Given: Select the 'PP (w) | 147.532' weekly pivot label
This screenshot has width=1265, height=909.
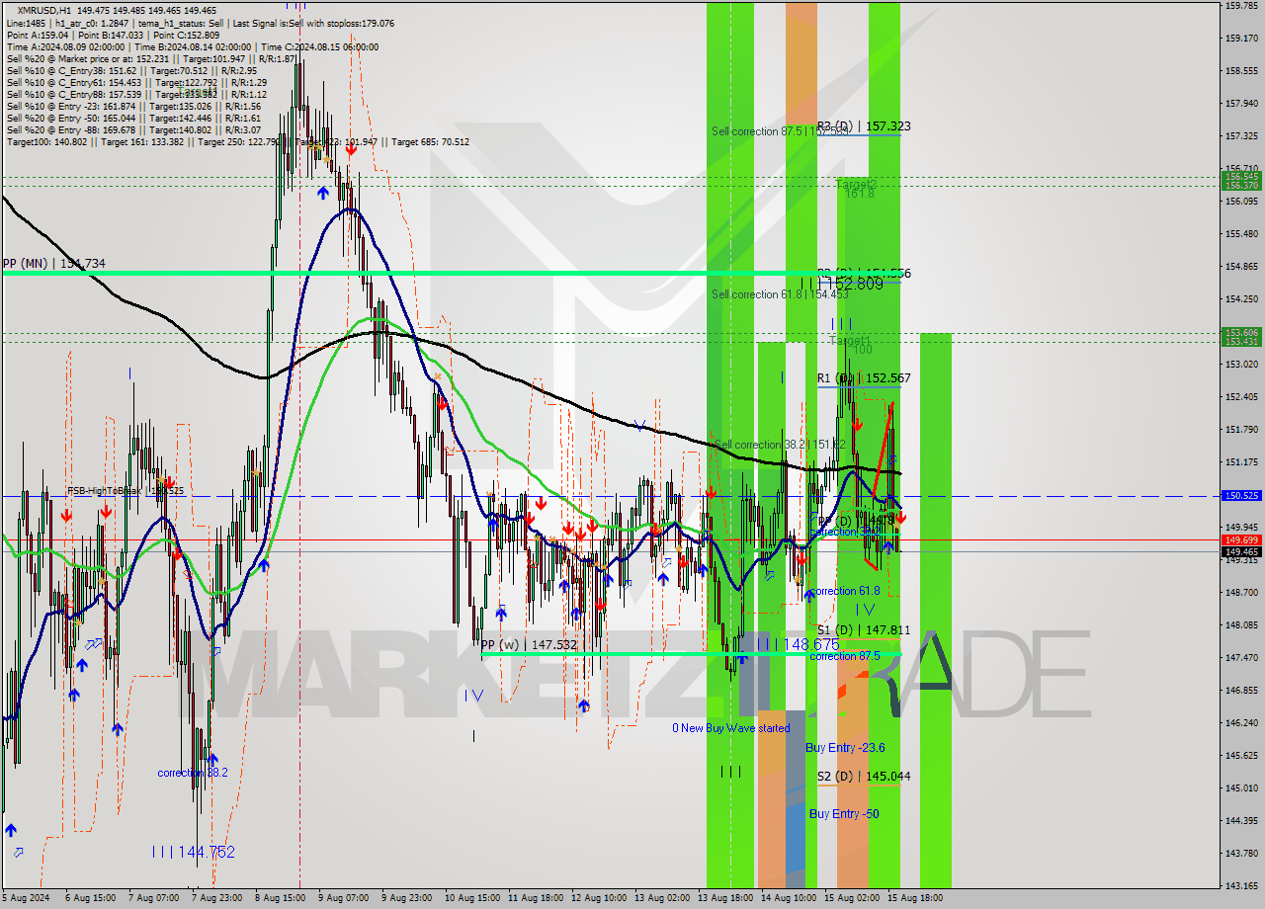Looking at the screenshot, I should coord(529,645).
